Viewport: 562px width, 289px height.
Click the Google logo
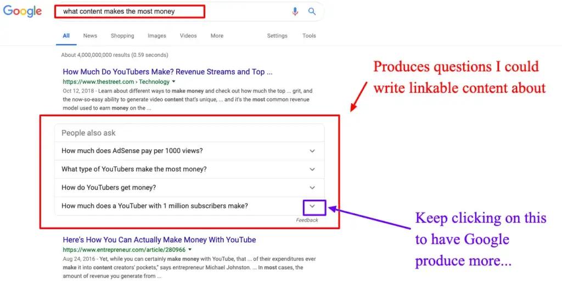click(22, 11)
